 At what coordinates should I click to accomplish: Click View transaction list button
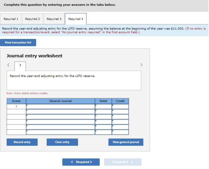pos(18,43)
